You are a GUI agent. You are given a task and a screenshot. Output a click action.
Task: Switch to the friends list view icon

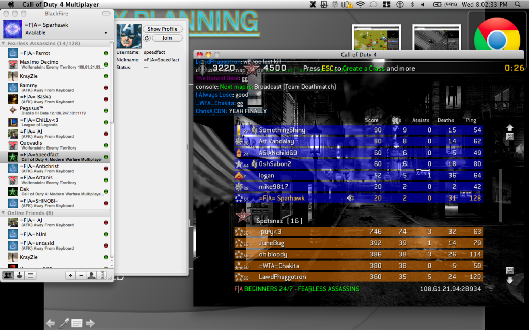pos(8,275)
